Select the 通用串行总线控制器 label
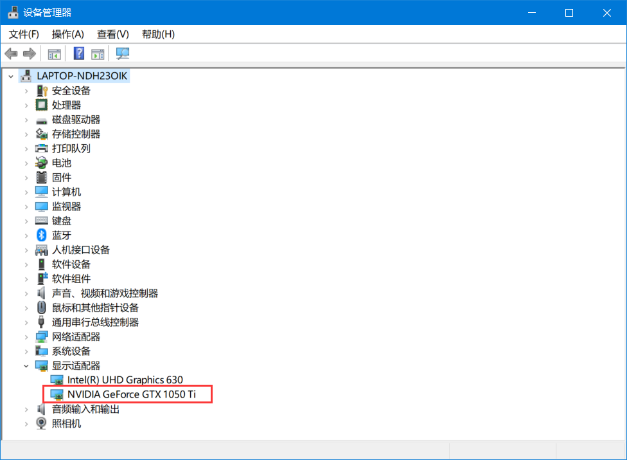 (x=95, y=322)
